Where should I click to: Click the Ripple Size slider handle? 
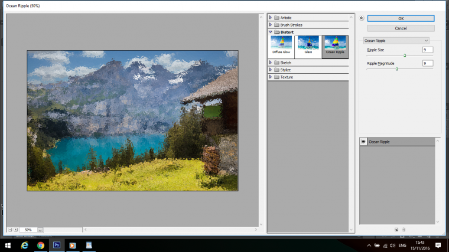[x=405, y=55]
